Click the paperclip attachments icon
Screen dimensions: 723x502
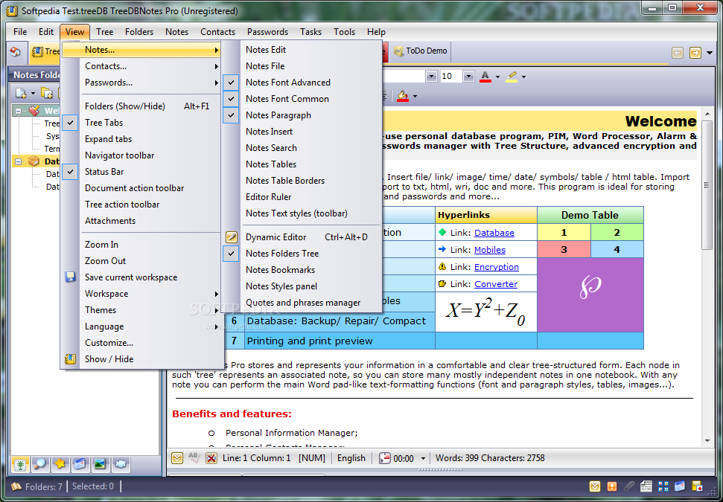(x=629, y=486)
